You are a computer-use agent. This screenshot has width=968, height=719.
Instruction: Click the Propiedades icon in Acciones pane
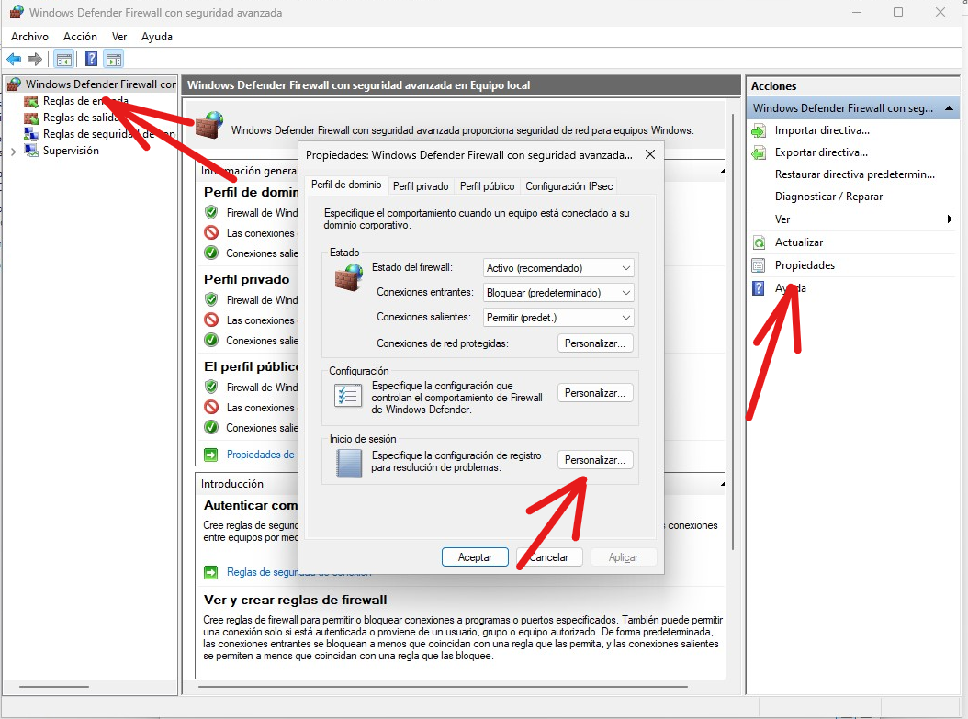coord(759,265)
